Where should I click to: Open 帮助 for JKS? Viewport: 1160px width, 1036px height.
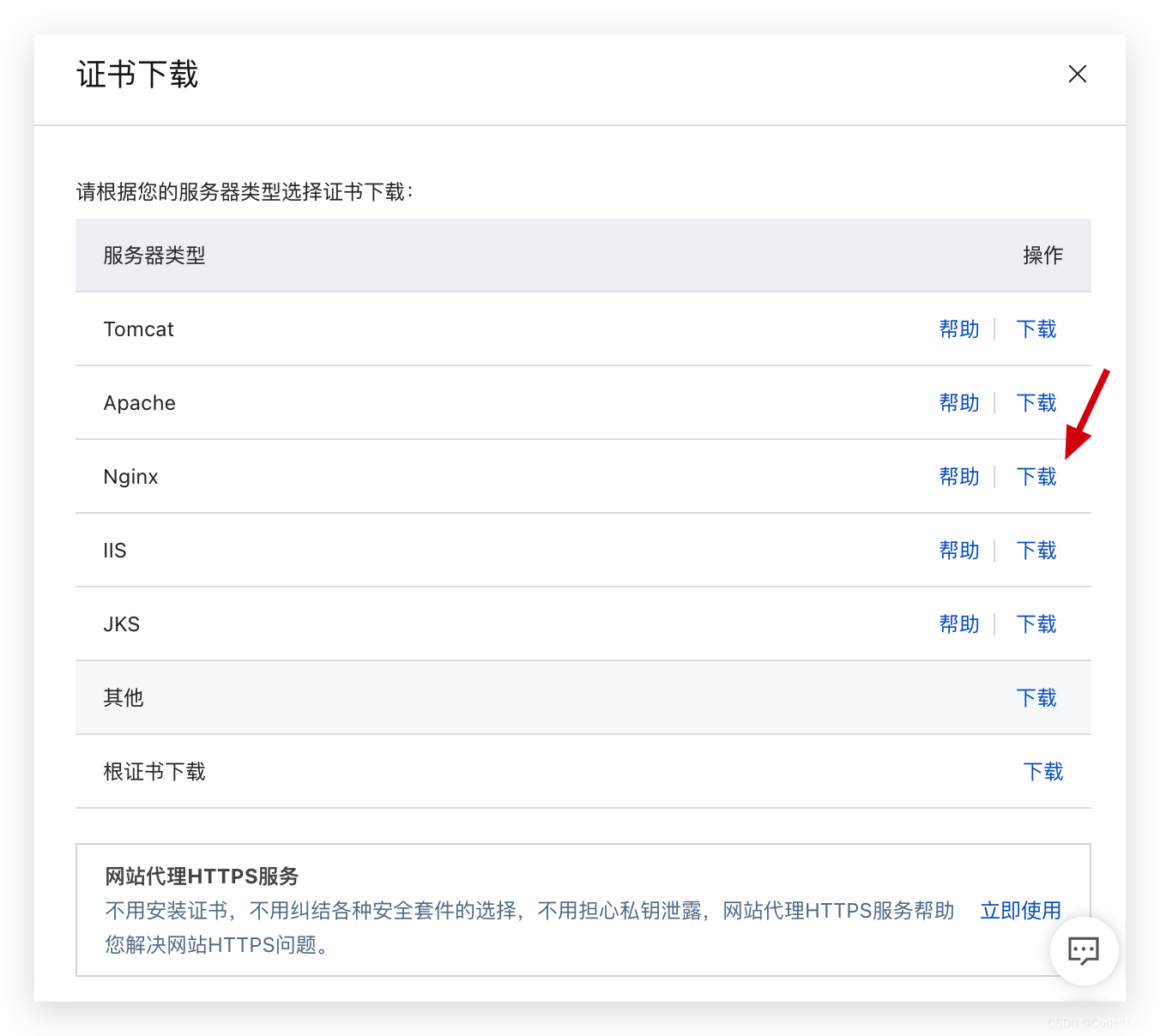[959, 624]
